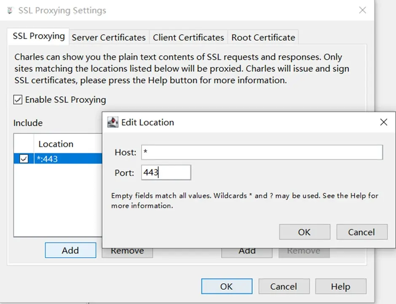
Task: Open Help for SSL Proxying Settings
Action: point(340,286)
